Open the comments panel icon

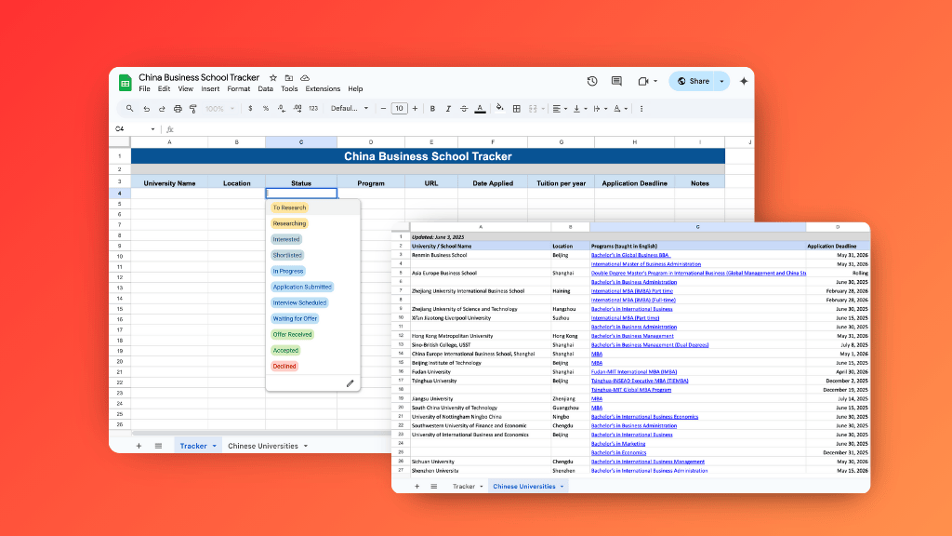click(x=615, y=81)
